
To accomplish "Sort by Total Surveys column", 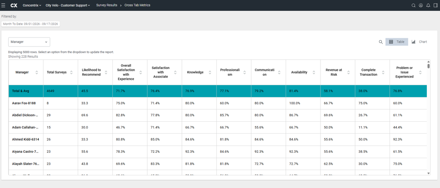I will tap(71, 72).
